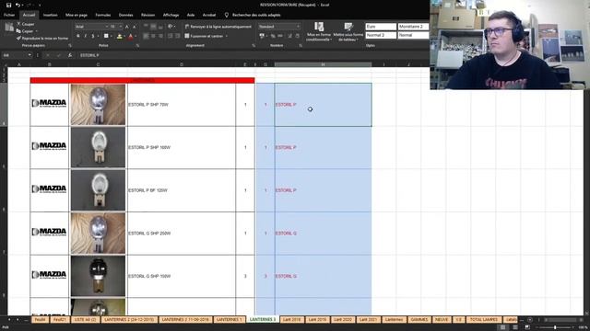Align text to middle of cell
The width and height of the screenshot is (590, 331).
pos(153,27)
